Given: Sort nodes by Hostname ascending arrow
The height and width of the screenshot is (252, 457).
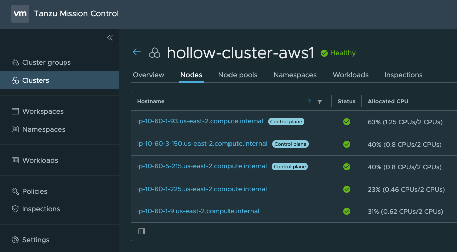Looking at the screenshot, I should 309,101.
